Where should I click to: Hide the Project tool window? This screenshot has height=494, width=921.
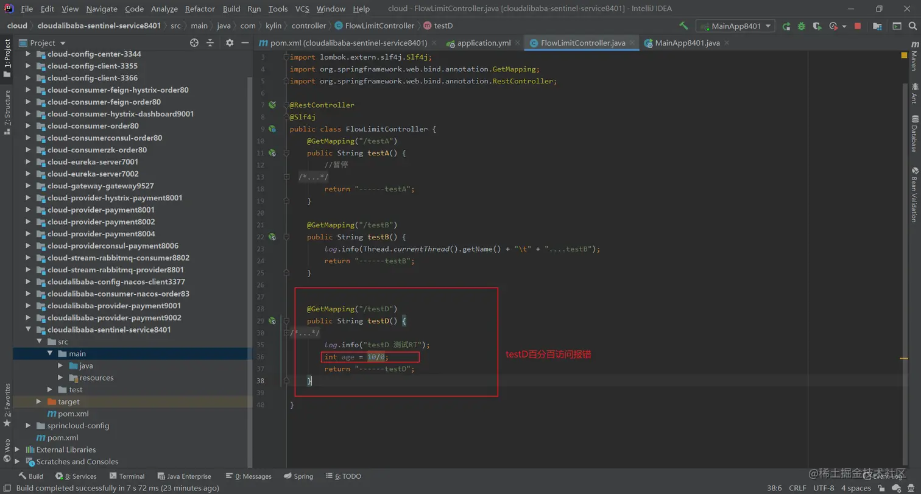(x=245, y=43)
